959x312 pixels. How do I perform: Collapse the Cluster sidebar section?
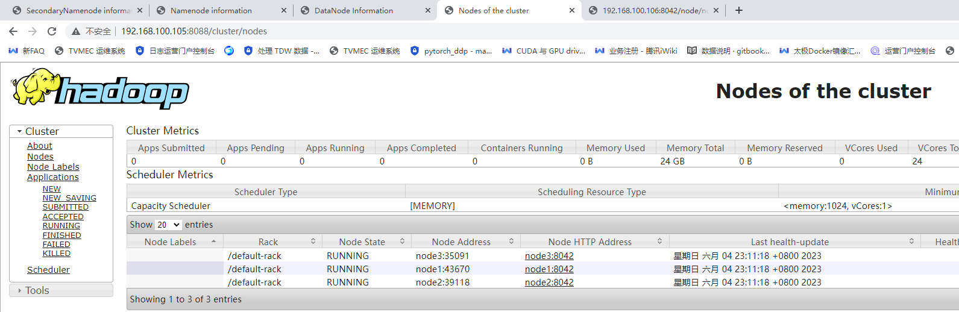point(20,131)
